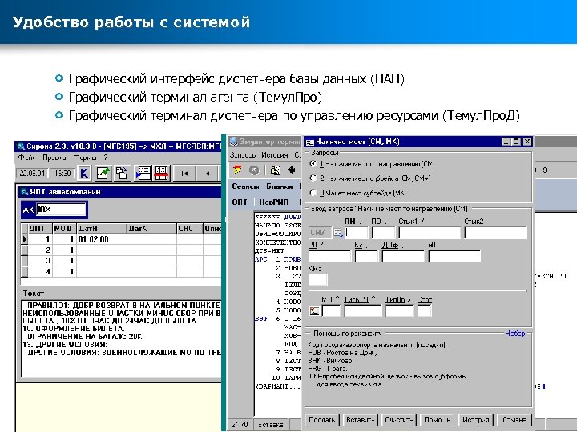Click the ОПТ item in the emulator bar
577x432 pixels.
pyautogui.click(x=240, y=202)
